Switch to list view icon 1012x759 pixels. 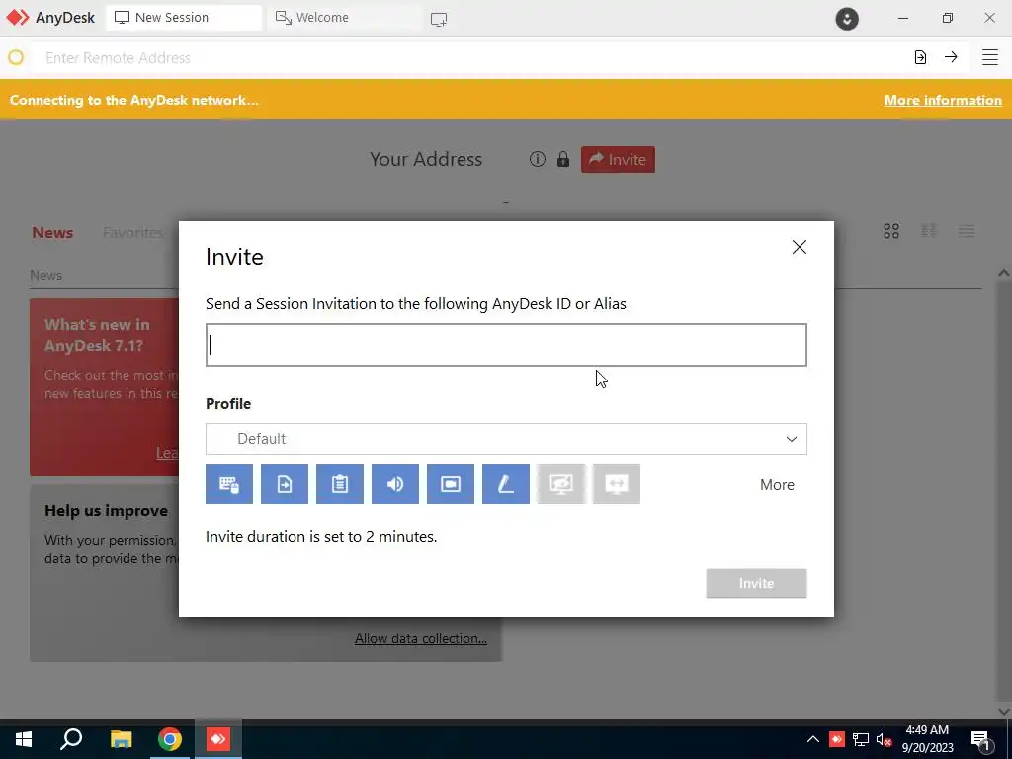tap(967, 231)
